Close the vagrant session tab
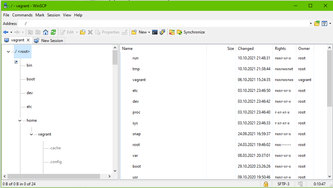Screen dimensions: 333x188 [28, 40]
